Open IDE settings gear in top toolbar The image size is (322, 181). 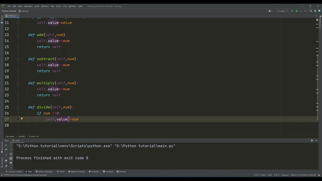315,11
